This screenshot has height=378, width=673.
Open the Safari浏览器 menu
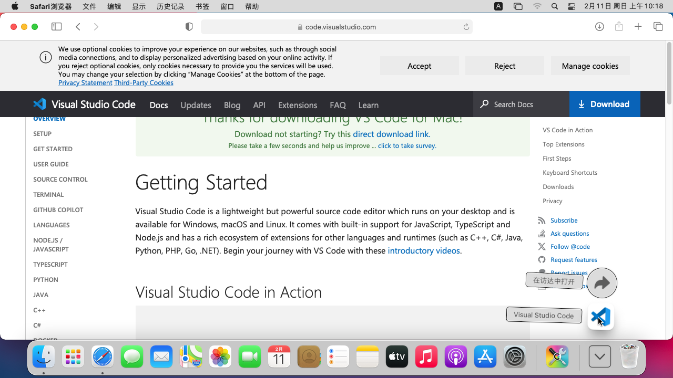click(x=51, y=7)
